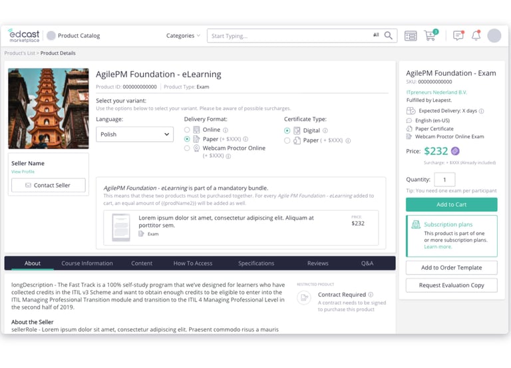Open the notifications bell
The width and height of the screenshot is (511, 368).
(476, 35)
